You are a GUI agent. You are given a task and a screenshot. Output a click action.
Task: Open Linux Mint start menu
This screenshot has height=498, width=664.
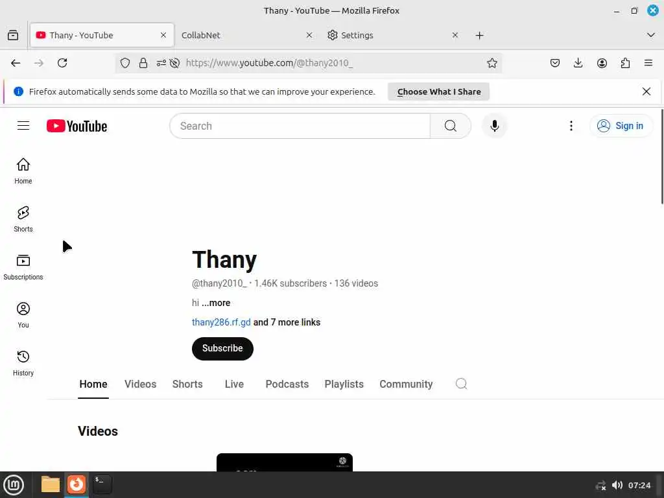(14, 485)
